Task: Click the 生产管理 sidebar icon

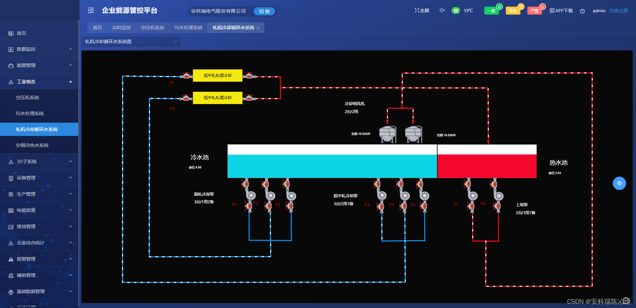Action: pos(11,194)
